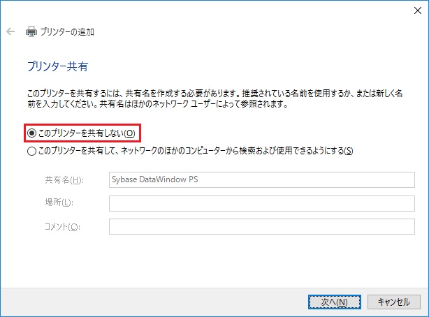Screen dimensions: 429x317
Task: Click the Sybase DataWindow PS text
Action: (x=154, y=179)
